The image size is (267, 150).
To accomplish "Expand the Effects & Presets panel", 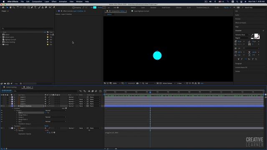I will tap(241, 23).
